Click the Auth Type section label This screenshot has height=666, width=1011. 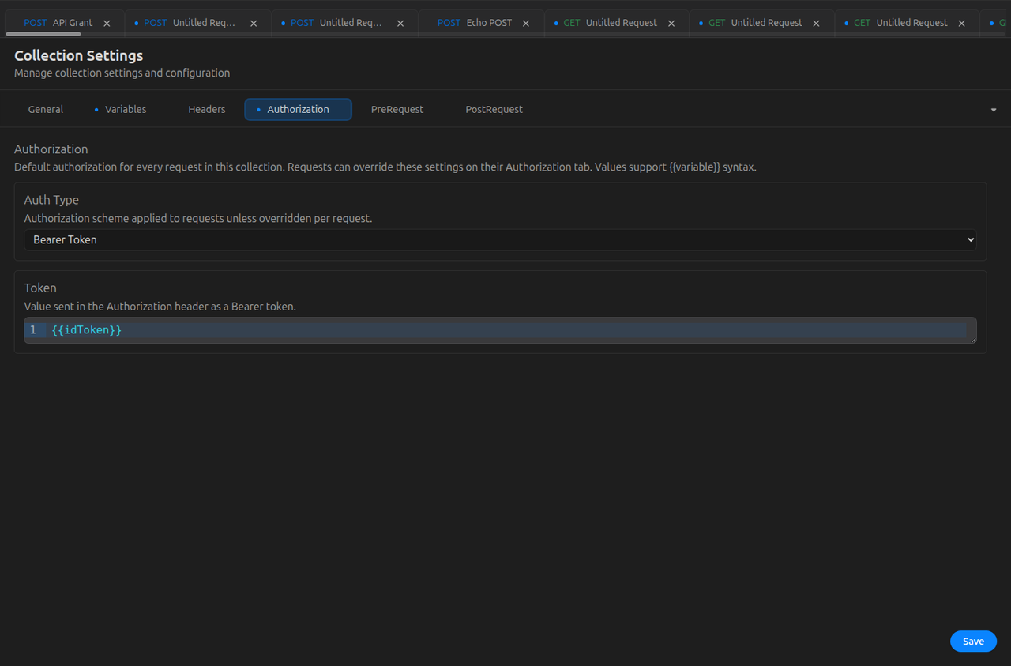click(x=51, y=200)
